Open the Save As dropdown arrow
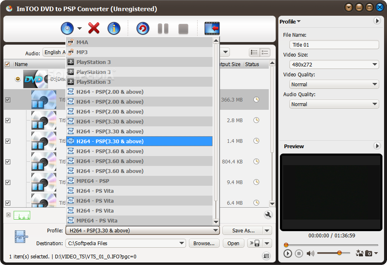This screenshot has width=387, height=265. point(267,230)
